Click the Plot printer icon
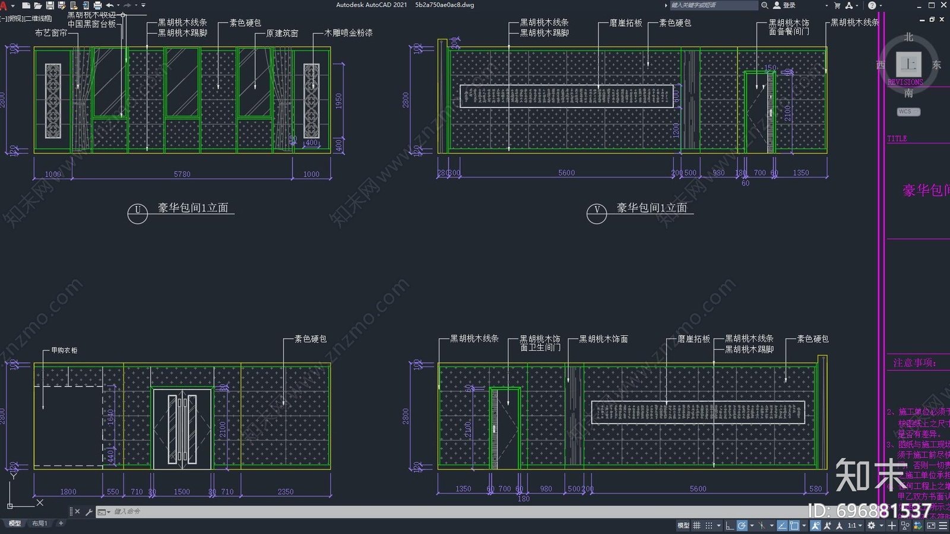Viewport: 950px width, 534px height. [97, 5]
